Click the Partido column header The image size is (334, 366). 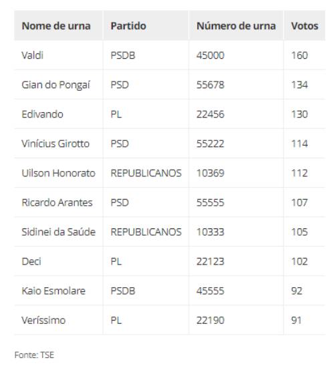pyautogui.click(x=128, y=25)
